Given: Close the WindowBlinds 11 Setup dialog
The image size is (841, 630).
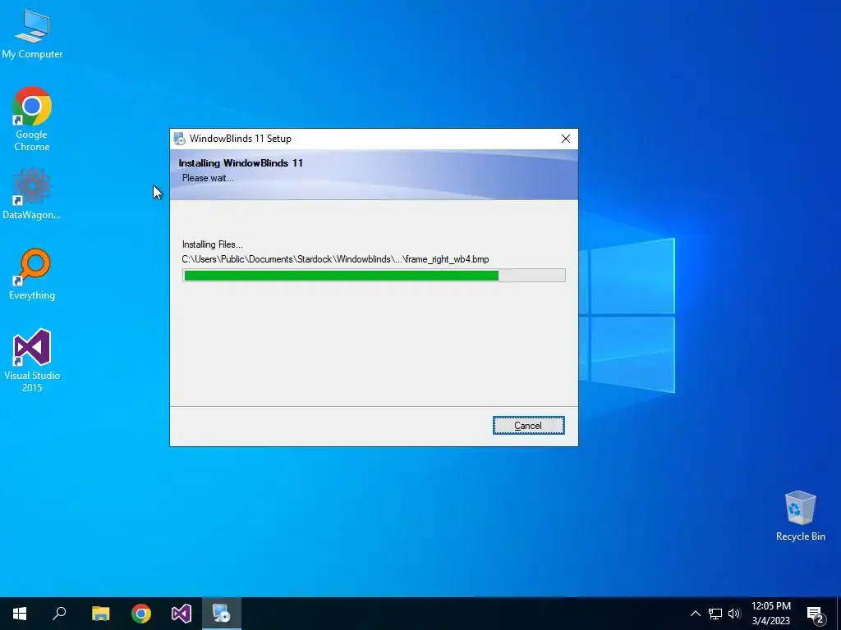Looking at the screenshot, I should point(565,139).
